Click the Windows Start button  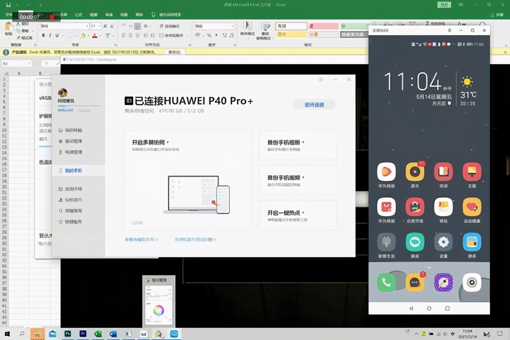[x=7, y=334]
